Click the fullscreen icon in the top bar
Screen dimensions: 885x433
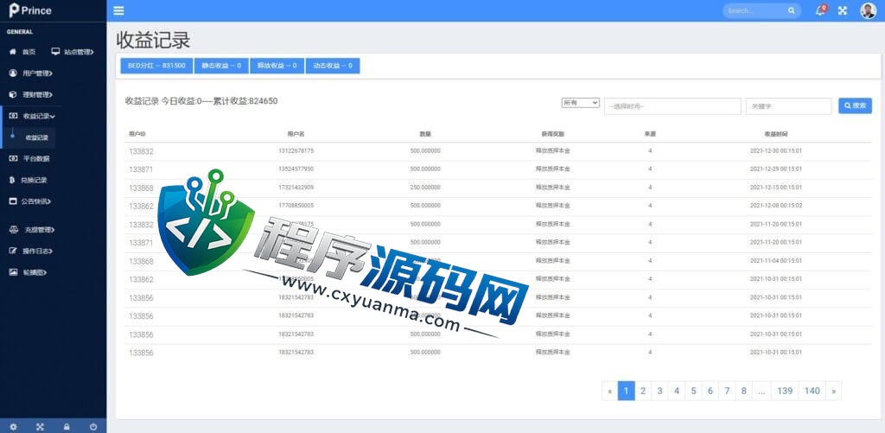point(843,10)
